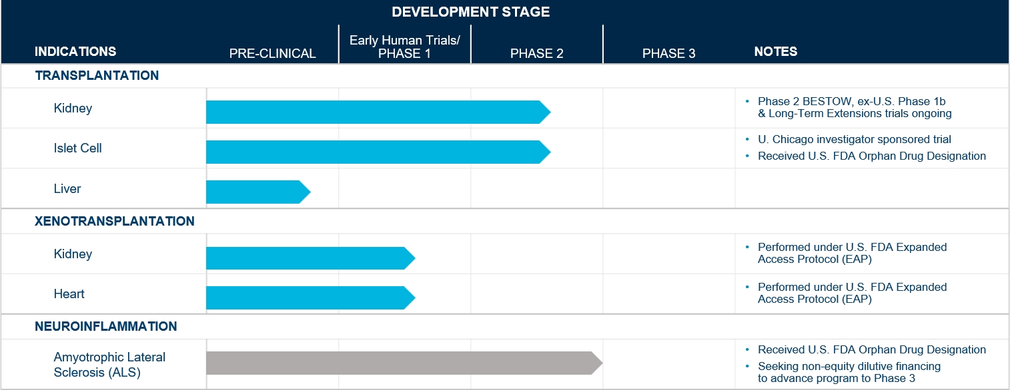The image size is (1010, 390).
Task: Select the Xenotransplantation Kidney progress bar
Action: (x=310, y=258)
